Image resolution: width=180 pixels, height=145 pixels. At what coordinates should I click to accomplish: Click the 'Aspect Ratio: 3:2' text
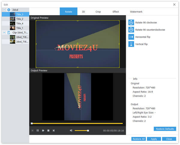point(142,117)
